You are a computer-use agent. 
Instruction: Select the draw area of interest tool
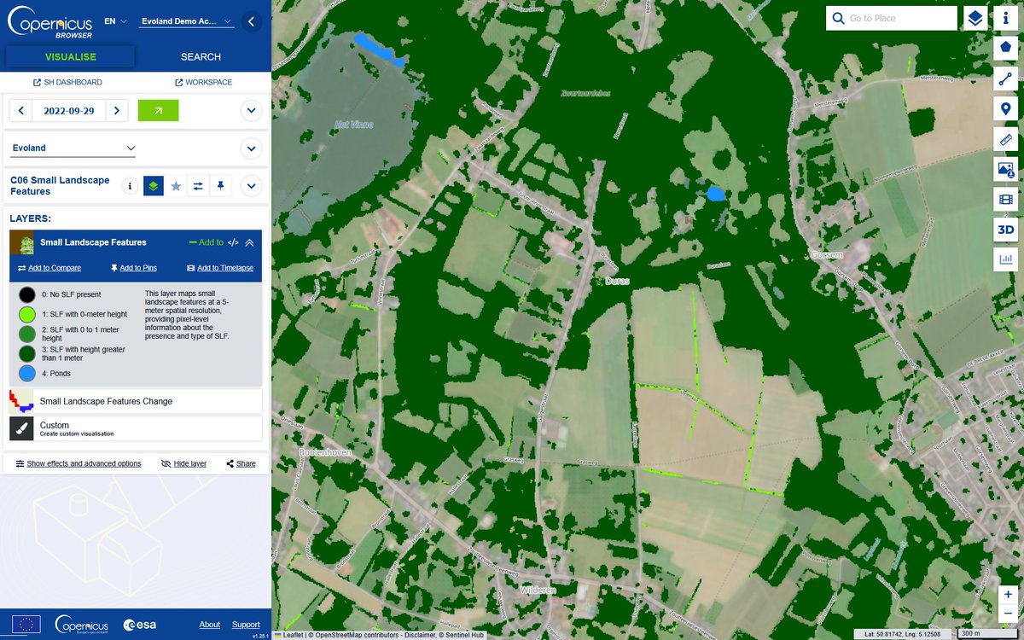[1005, 49]
